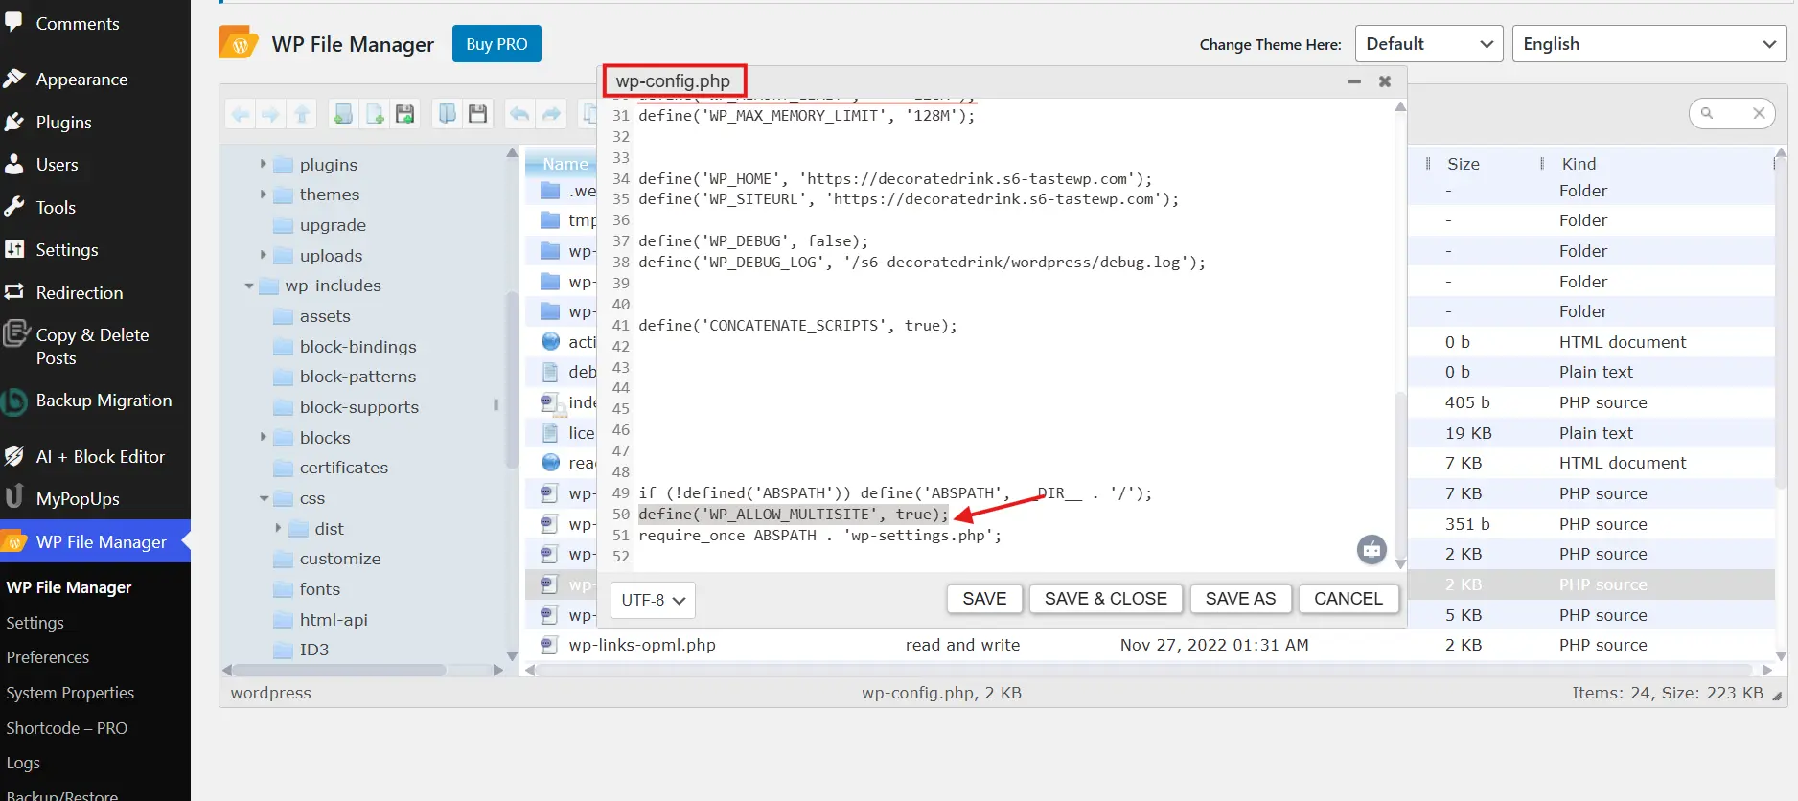Select the wp-links-opml.php file row

click(1150, 645)
